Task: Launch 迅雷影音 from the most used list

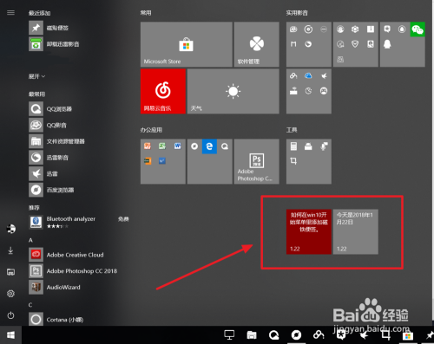Action: [x=49, y=158]
